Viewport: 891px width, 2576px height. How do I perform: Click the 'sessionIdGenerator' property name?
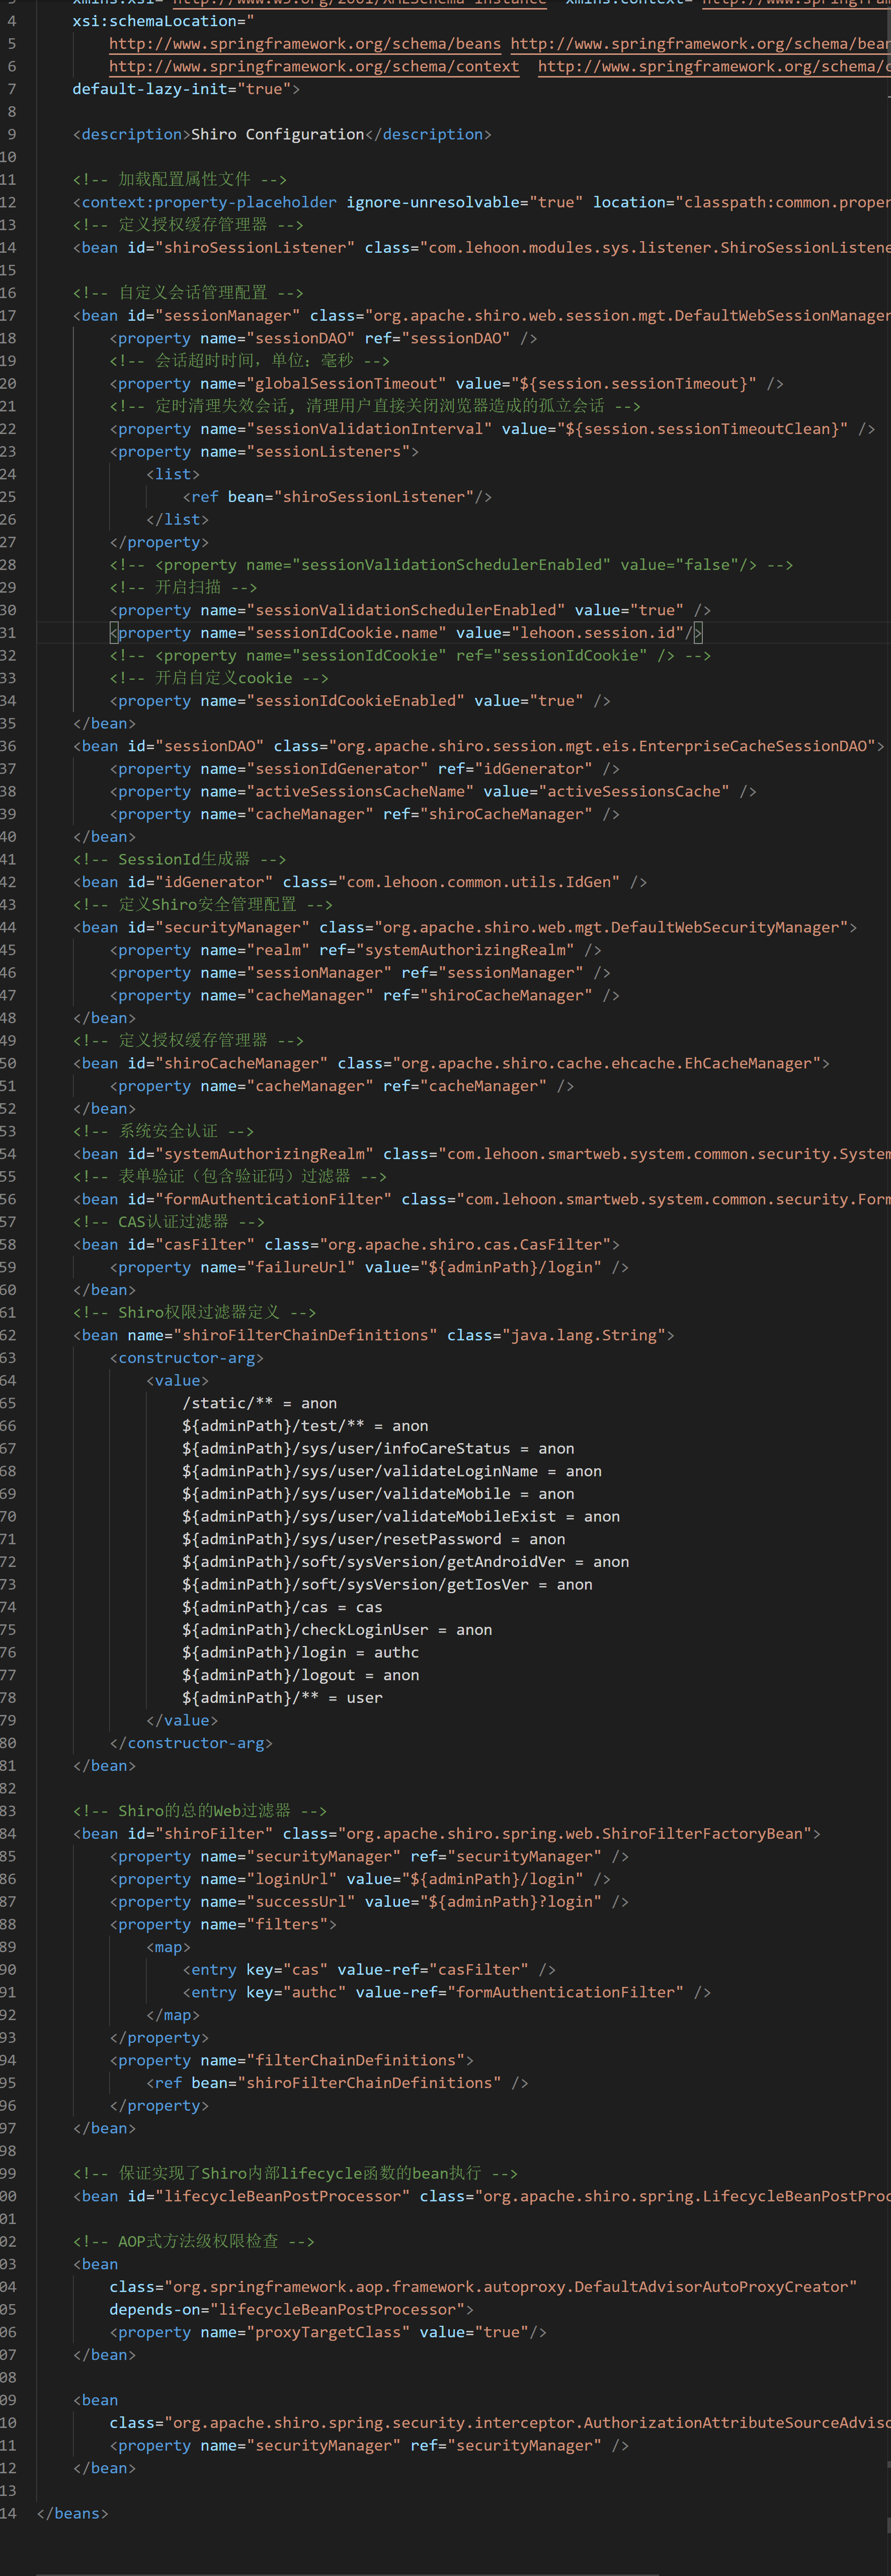point(338,769)
